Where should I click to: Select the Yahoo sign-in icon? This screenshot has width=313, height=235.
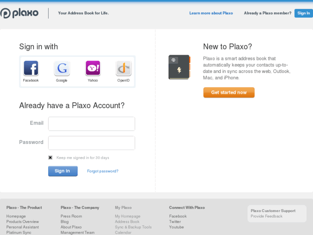[x=93, y=68]
